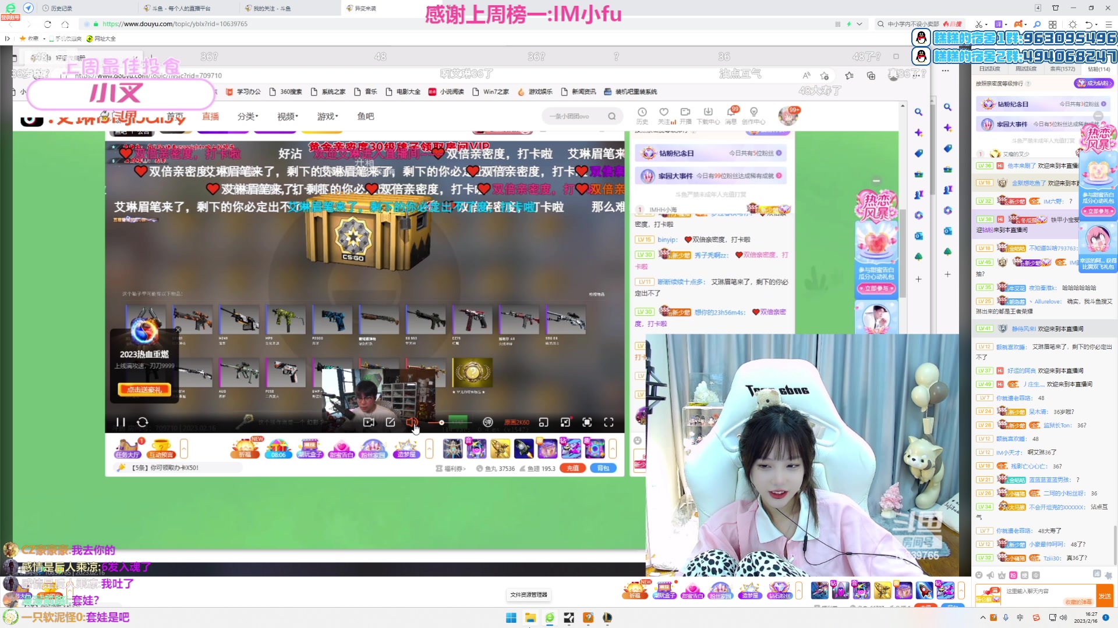This screenshot has height=628, width=1118.
Task: Enter fullscreen with the corner brackets icon
Action: coord(608,422)
